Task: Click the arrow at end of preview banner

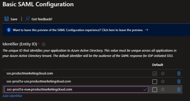Action: 147,30
